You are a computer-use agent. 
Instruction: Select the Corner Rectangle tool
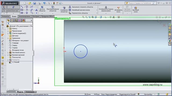click(22, 10)
